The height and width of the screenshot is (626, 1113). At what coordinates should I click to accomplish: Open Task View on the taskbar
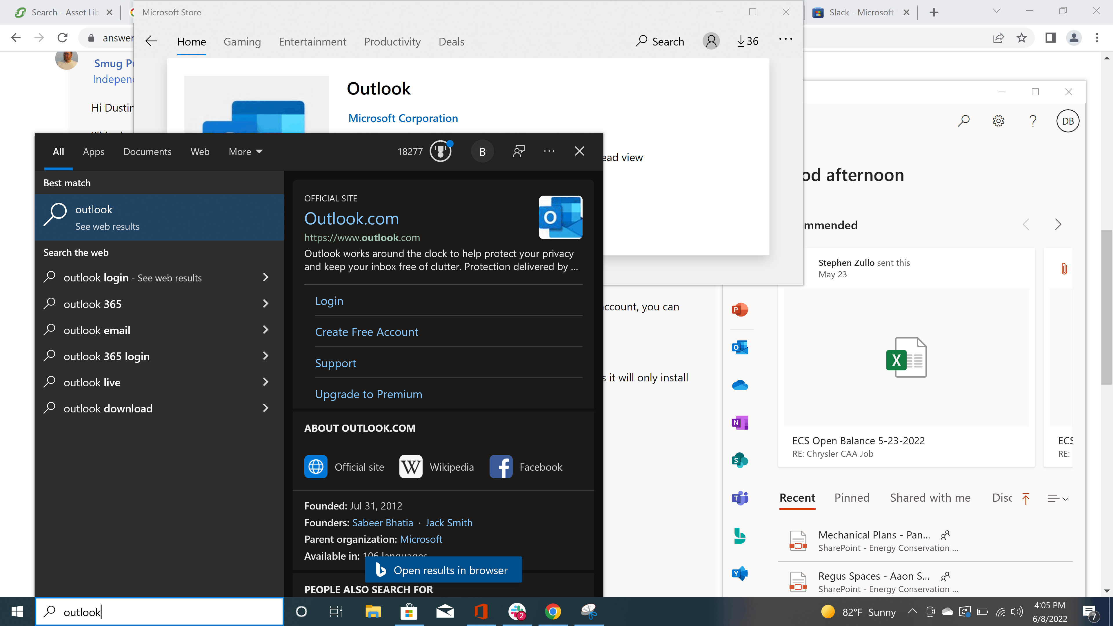pos(336,611)
